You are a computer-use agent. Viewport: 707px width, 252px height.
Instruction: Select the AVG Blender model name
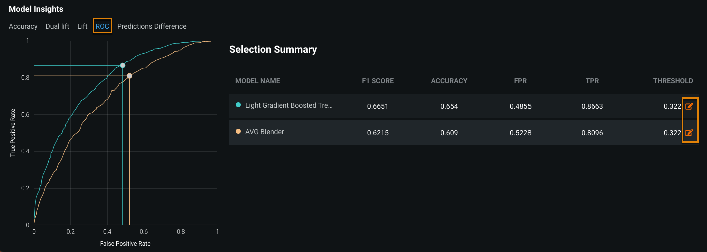(x=264, y=132)
